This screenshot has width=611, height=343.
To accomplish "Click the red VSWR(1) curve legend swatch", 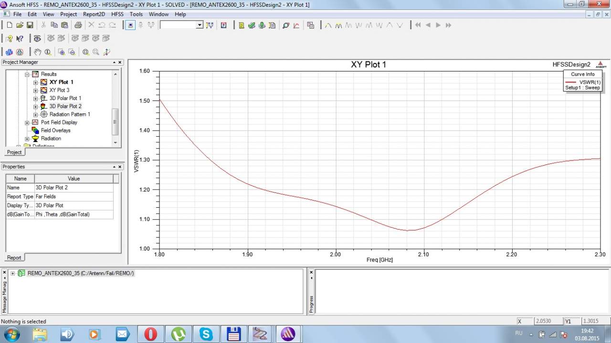I will click(x=570, y=82).
